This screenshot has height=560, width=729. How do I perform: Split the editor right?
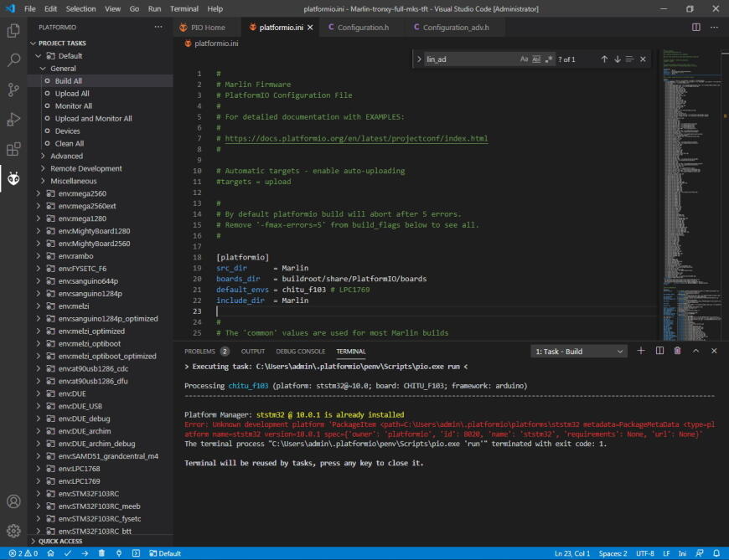point(696,27)
